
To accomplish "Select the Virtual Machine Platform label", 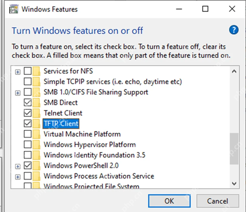I will (82, 134).
